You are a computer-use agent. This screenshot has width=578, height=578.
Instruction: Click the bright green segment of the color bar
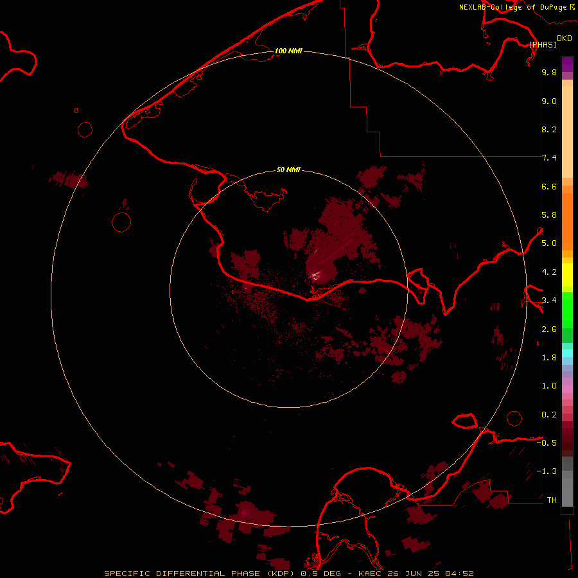(567, 310)
